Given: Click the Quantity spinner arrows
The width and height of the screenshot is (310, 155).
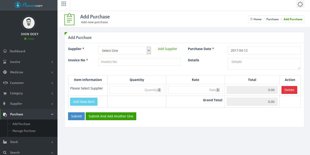Looking at the screenshot, I should pos(159,90).
